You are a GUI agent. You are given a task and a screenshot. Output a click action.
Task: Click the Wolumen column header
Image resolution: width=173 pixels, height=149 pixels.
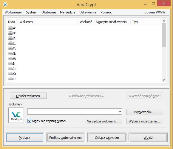tap(47, 22)
